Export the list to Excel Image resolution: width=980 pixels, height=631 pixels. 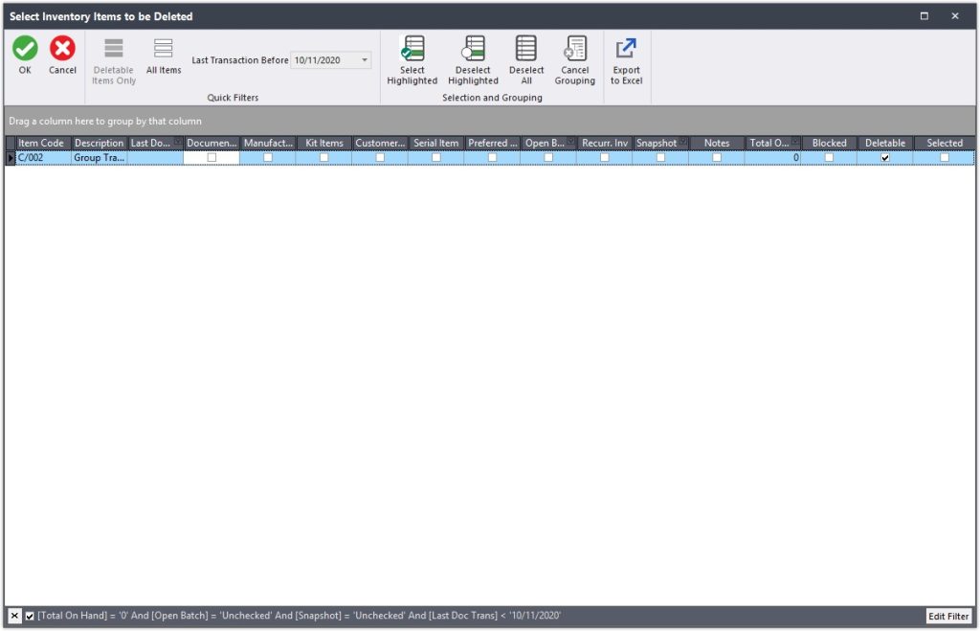coord(626,49)
